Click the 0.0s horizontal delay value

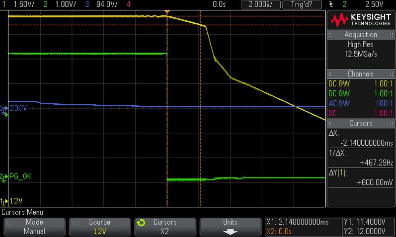[219, 4]
